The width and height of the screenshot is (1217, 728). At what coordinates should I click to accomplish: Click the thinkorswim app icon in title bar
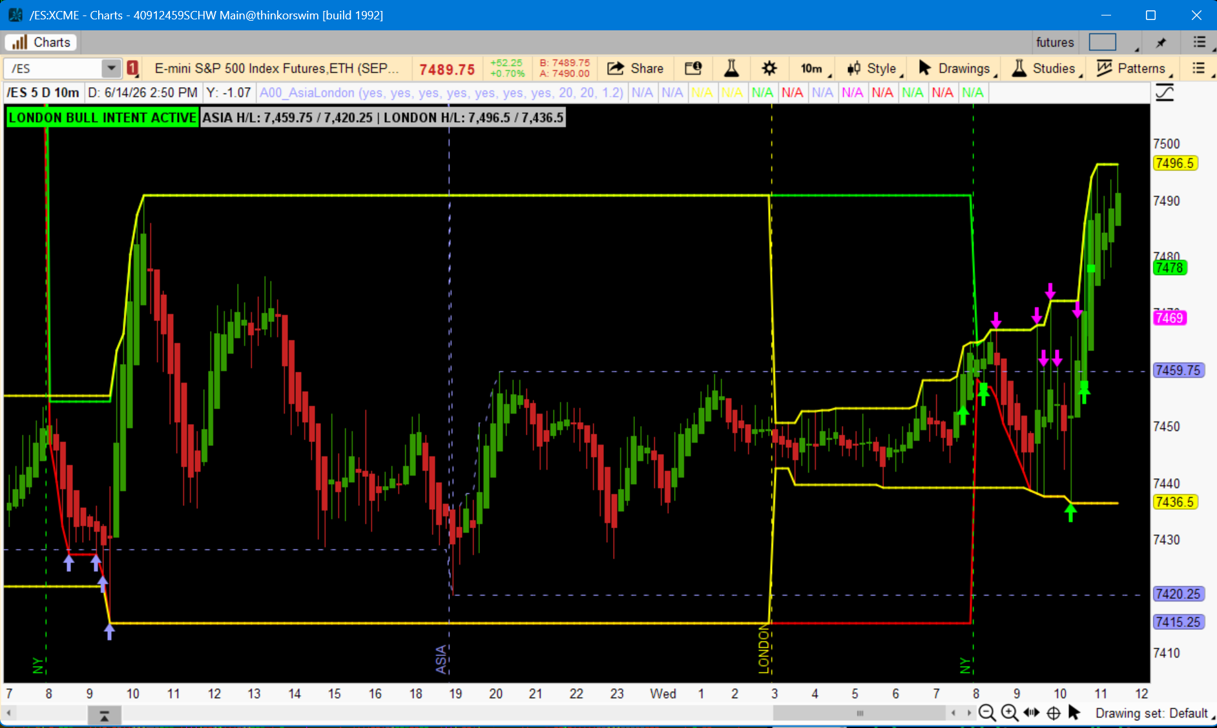[x=15, y=15]
